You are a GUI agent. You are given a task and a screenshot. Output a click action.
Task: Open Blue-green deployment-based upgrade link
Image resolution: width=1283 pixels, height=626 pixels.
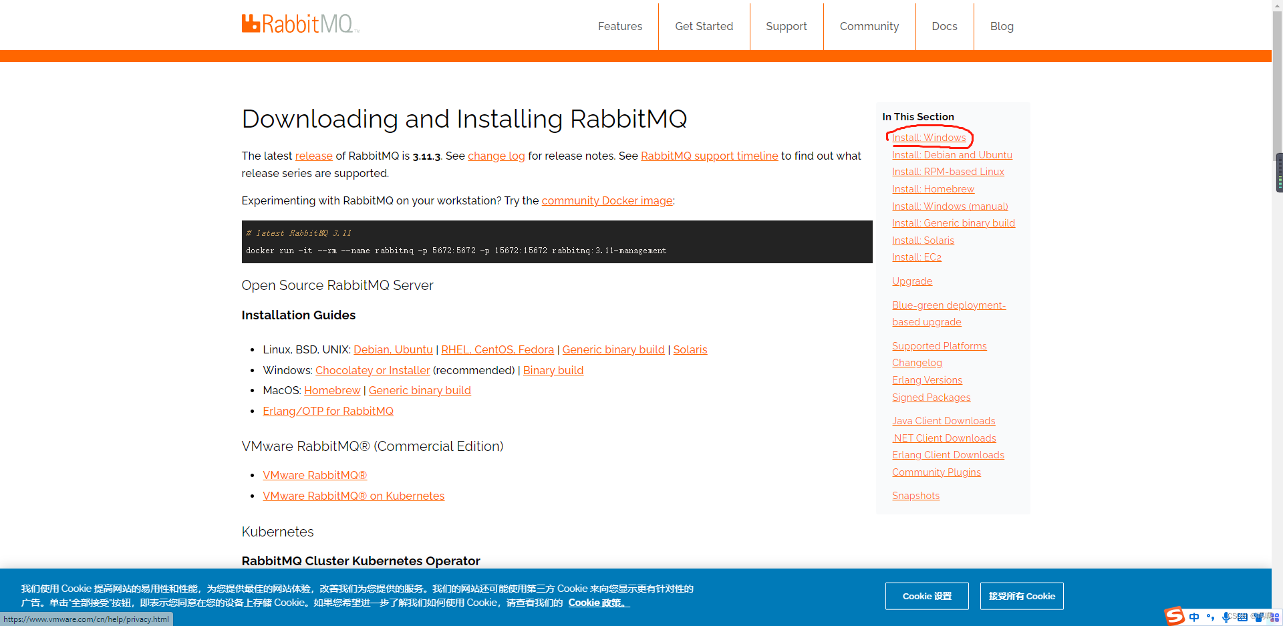pyautogui.click(x=948, y=313)
